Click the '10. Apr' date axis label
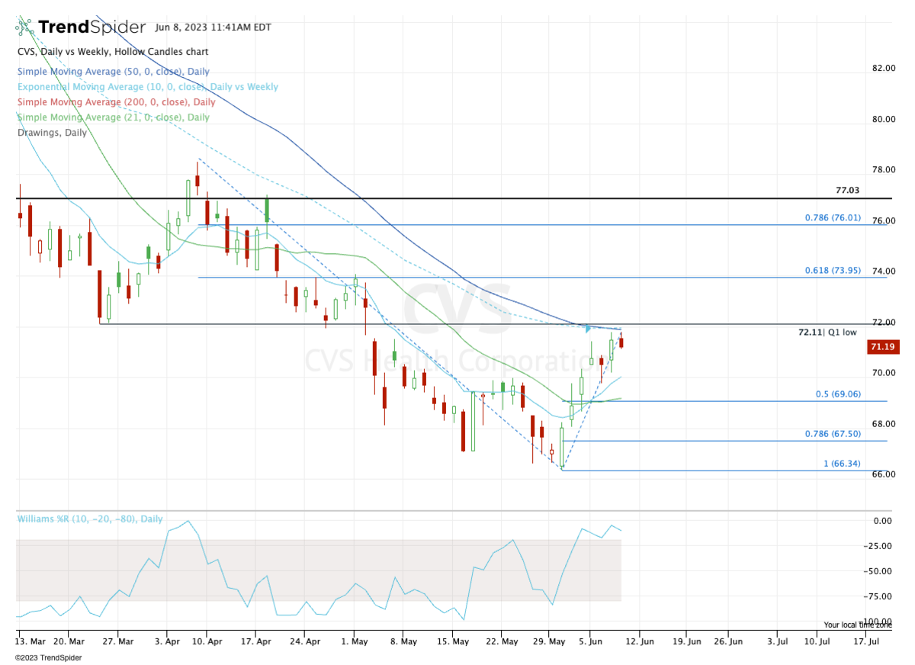The width and height of the screenshot is (915, 665). [207, 642]
